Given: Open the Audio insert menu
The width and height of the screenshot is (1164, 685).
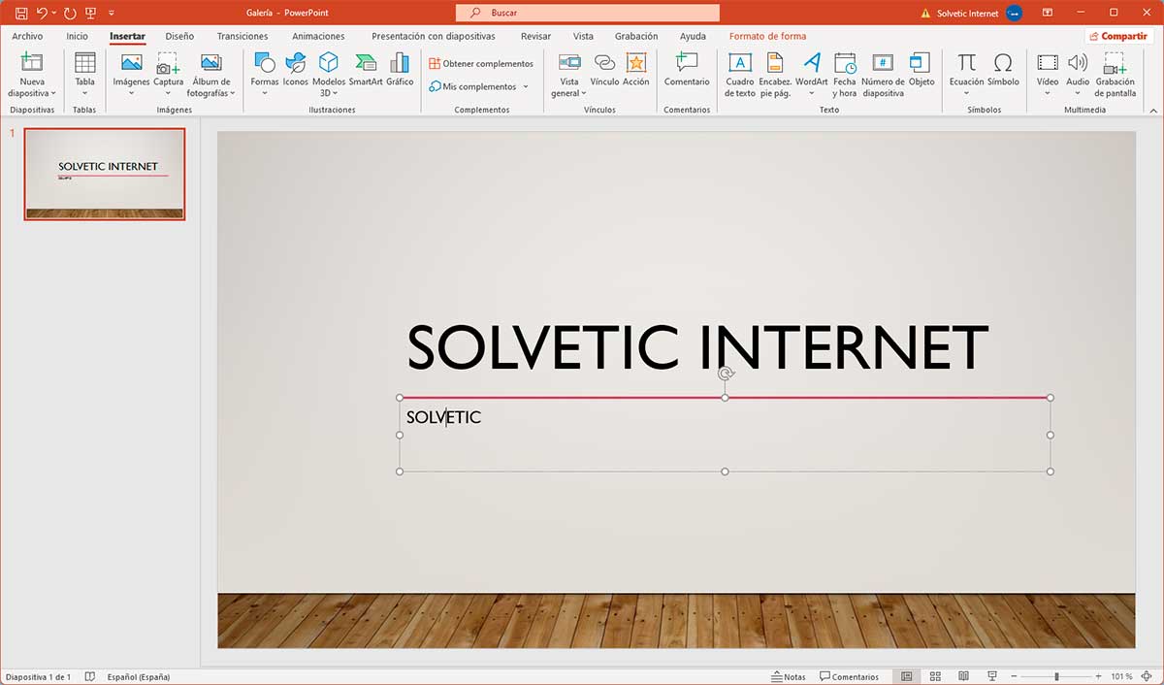Looking at the screenshot, I should 1078,75.
